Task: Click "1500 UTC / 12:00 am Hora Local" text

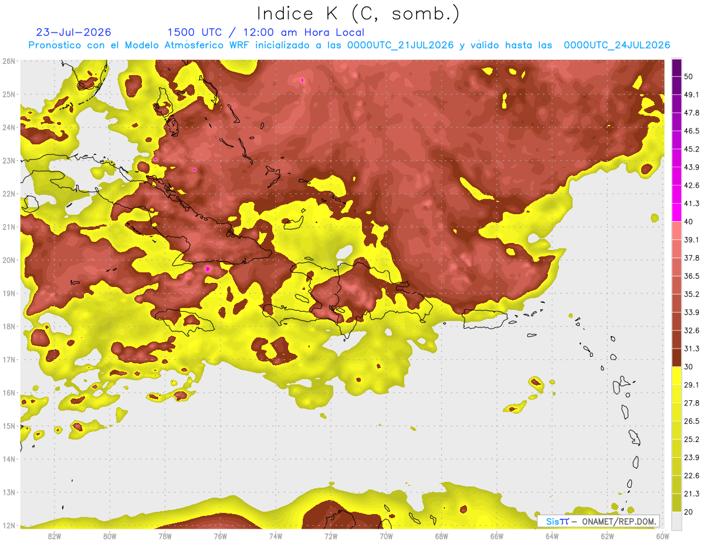Action: [266, 32]
